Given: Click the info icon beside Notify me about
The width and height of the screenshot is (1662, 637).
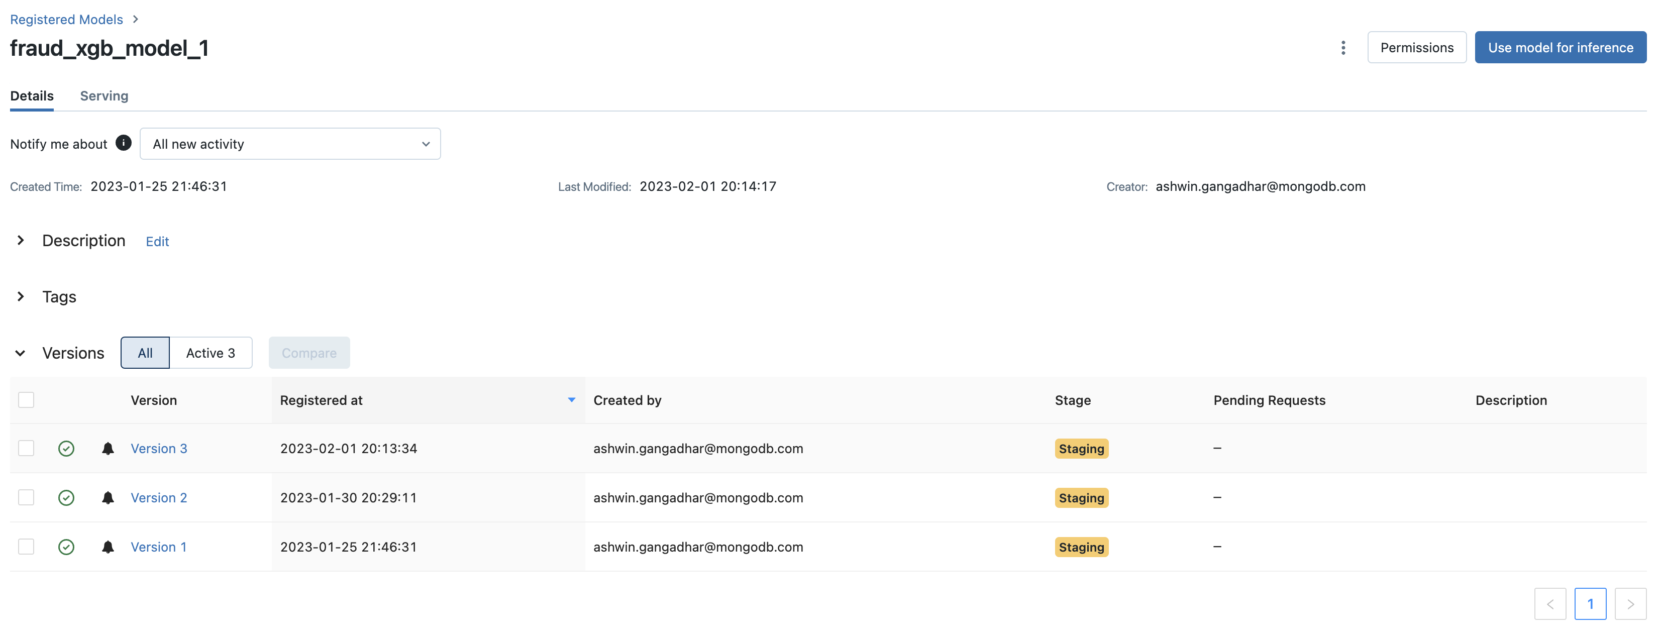Looking at the screenshot, I should [123, 143].
